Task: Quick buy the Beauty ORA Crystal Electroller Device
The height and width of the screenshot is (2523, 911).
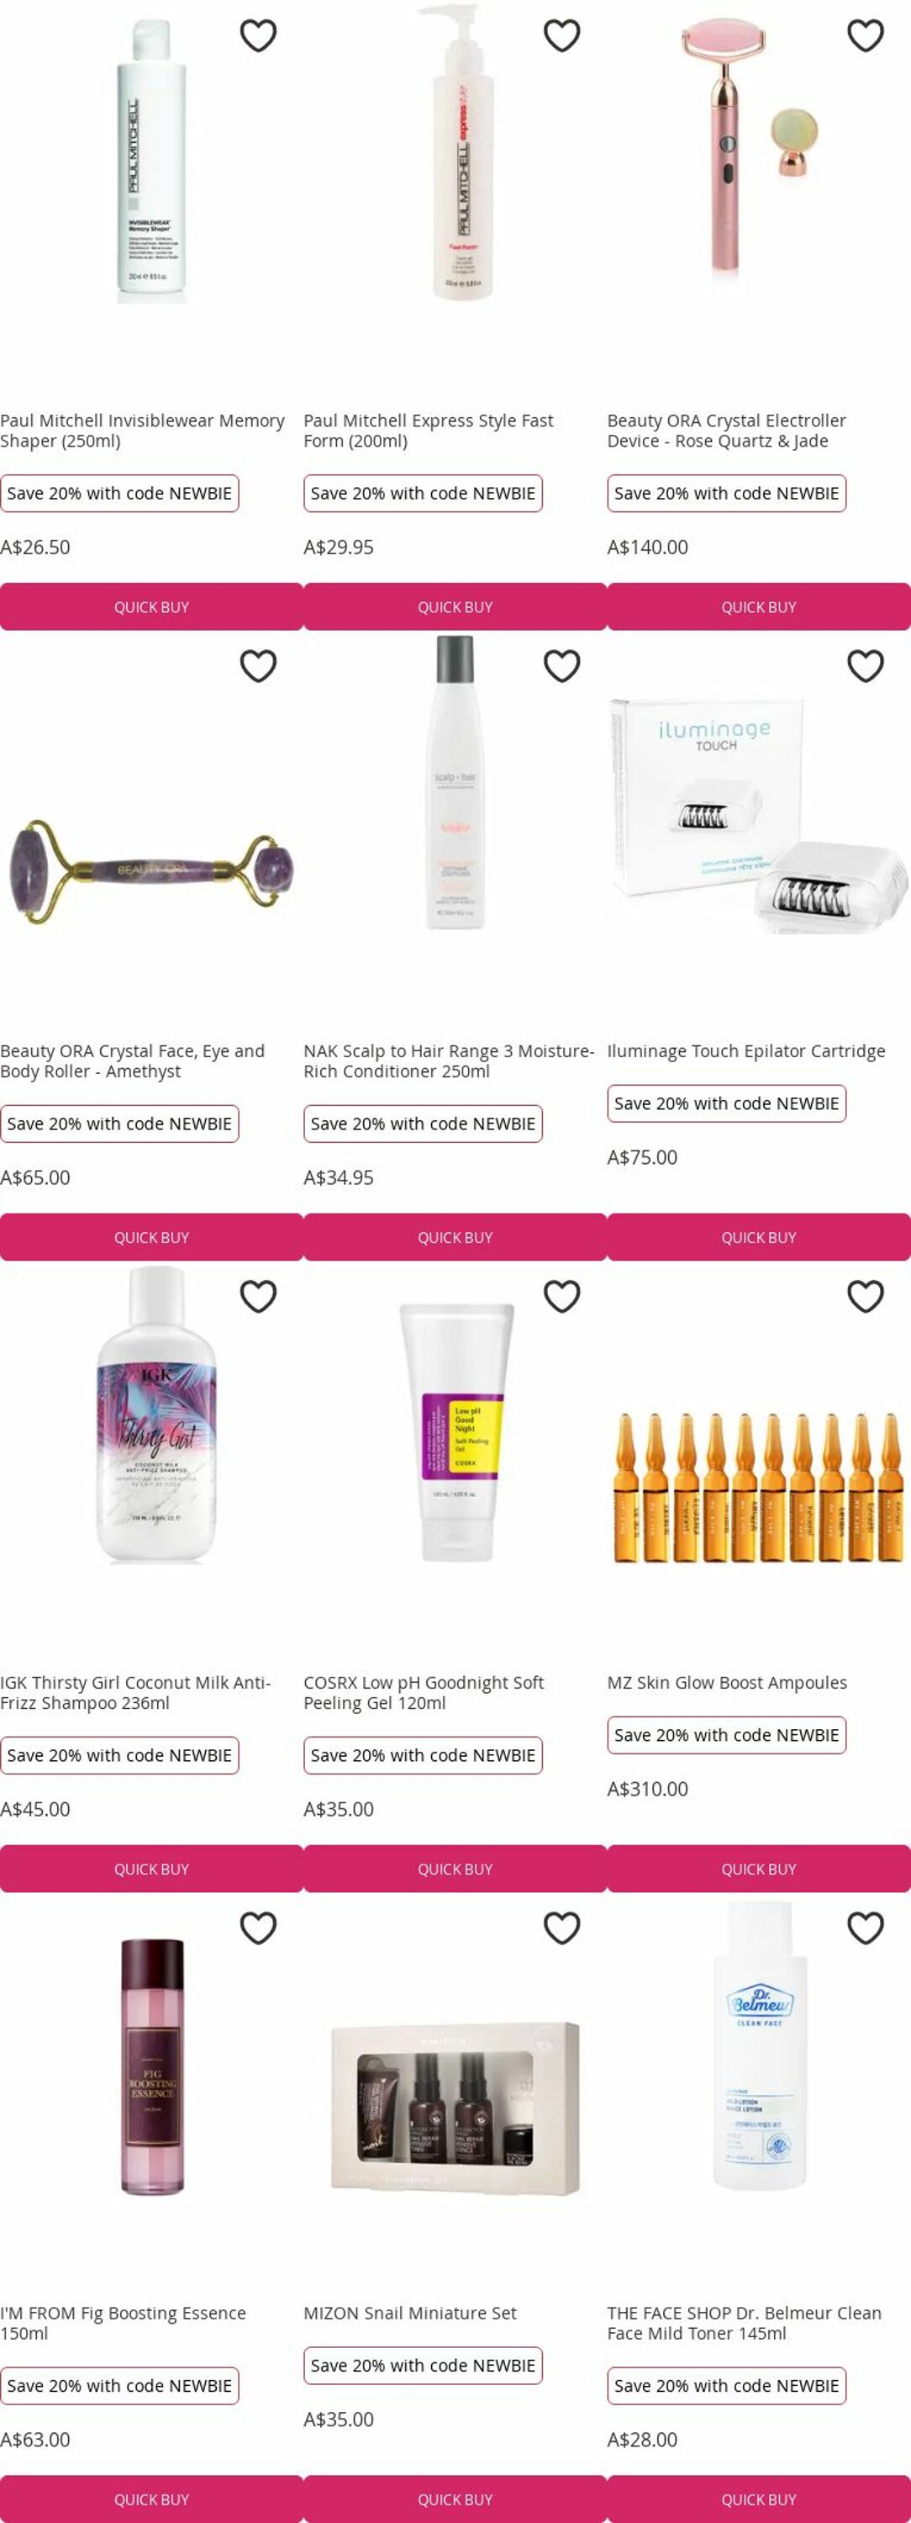Action: [x=758, y=607]
